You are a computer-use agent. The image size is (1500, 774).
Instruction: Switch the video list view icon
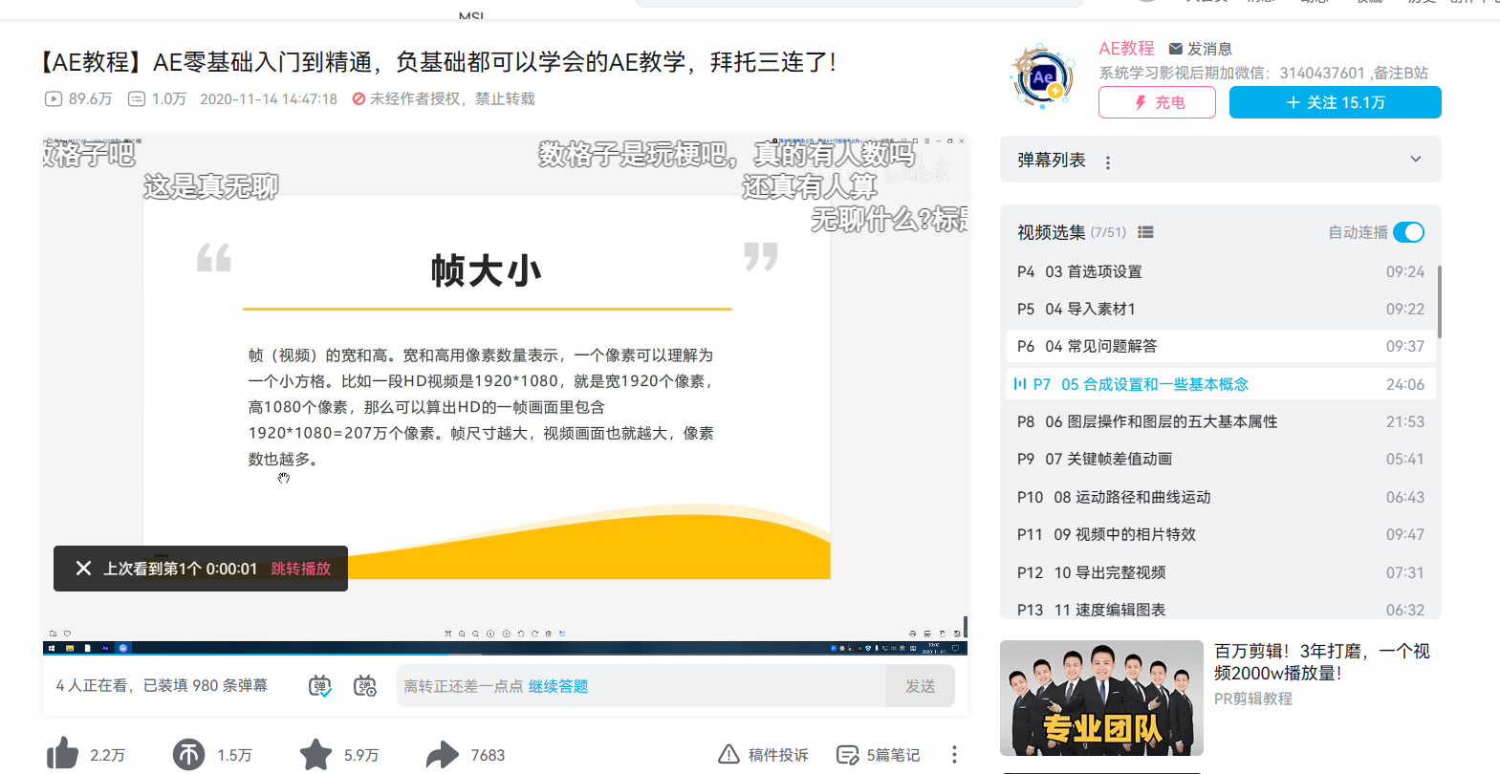pos(1145,232)
